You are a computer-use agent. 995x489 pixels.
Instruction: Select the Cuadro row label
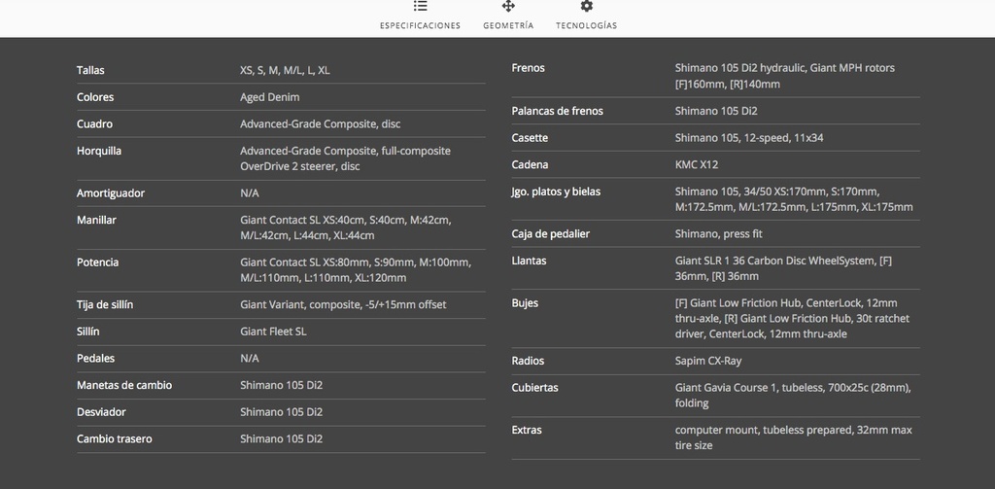pyautogui.click(x=94, y=123)
